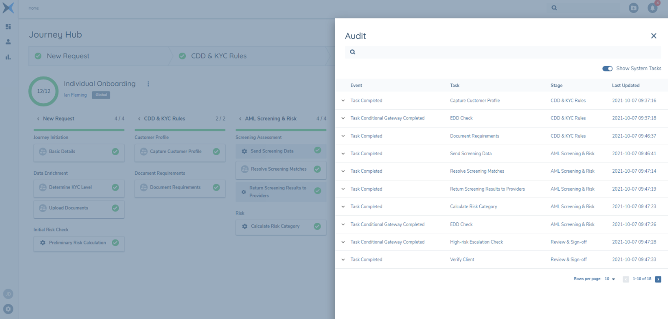This screenshot has width=668, height=319.
Task: Go to next page of audit results
Action: point(658,279)
